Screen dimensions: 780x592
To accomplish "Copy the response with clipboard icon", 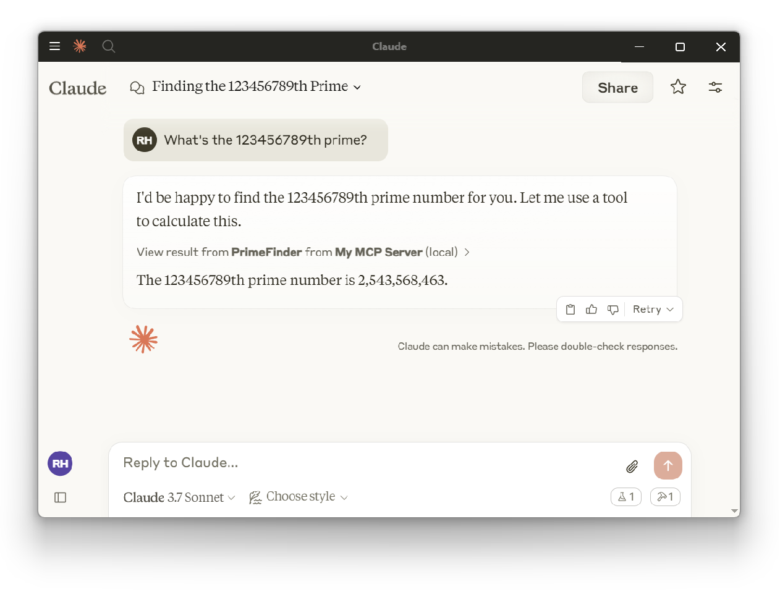I will [570, 310].
